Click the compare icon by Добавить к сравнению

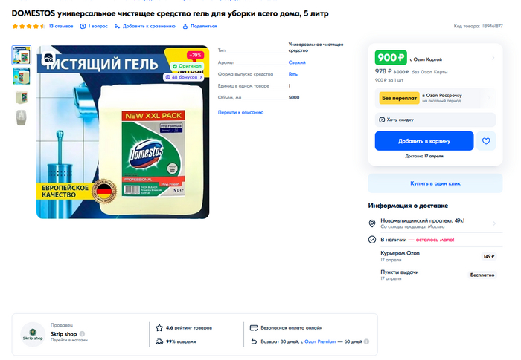tap(117, 26)
